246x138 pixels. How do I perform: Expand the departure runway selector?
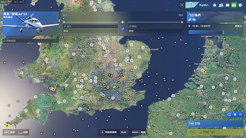tap(90, 31)
